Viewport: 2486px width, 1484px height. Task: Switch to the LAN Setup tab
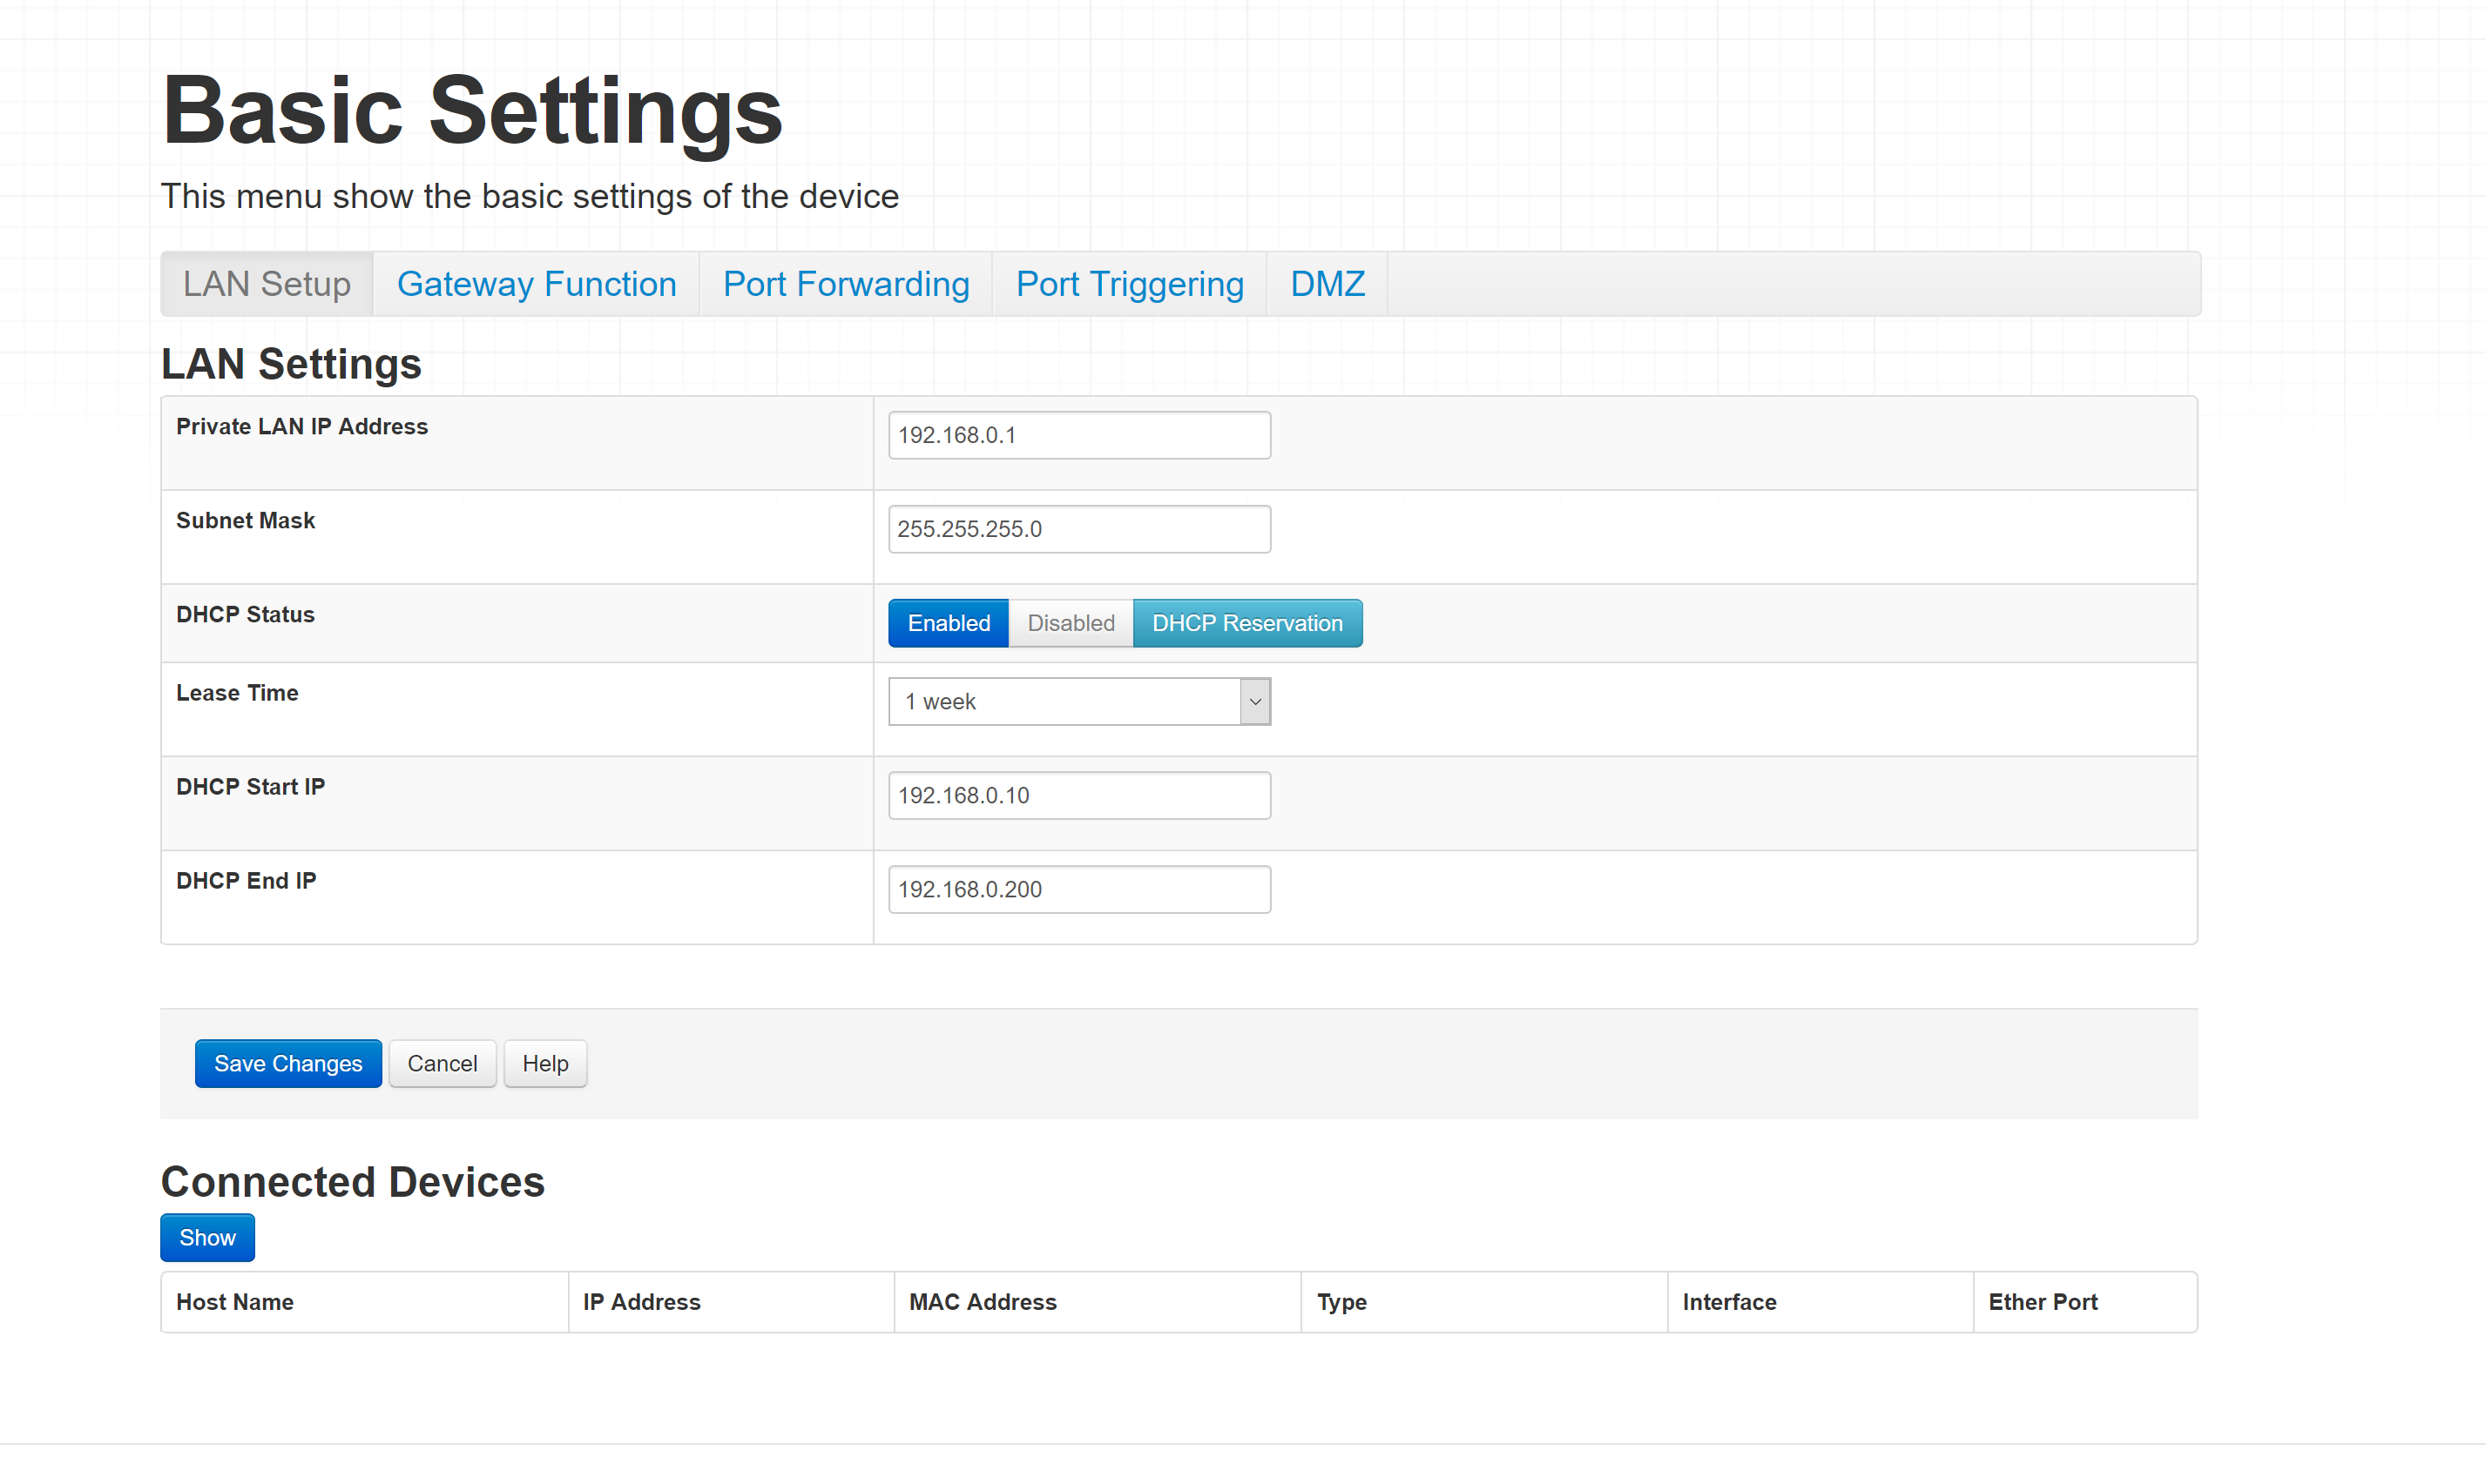click(267, 284)
